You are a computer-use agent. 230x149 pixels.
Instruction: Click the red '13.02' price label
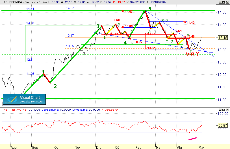point(151,48)
